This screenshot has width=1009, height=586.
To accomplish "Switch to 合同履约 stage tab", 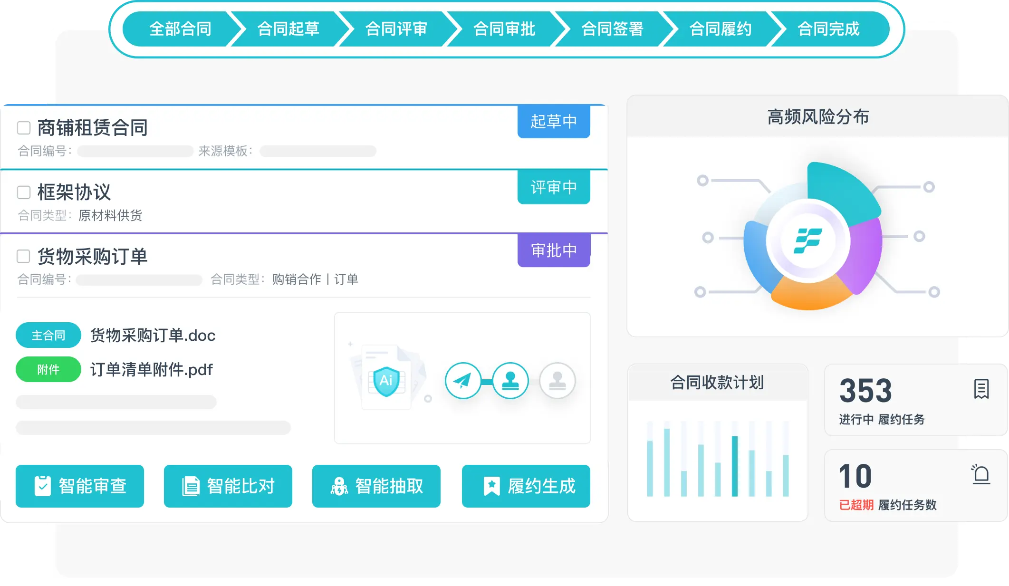I will point(721,29).
